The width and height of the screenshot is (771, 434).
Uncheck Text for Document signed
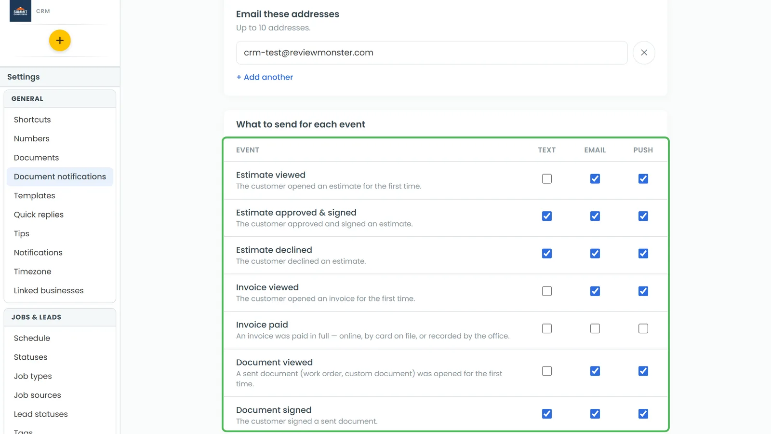click(x=547, y=414)
